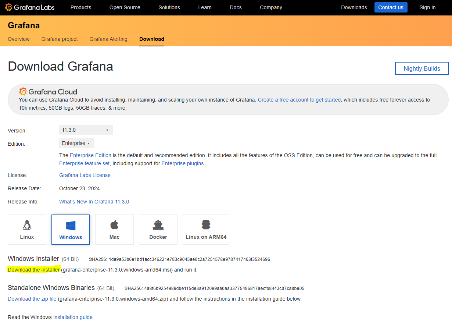Click the Grafana Cloud logo in banner

tap(48, 92)
